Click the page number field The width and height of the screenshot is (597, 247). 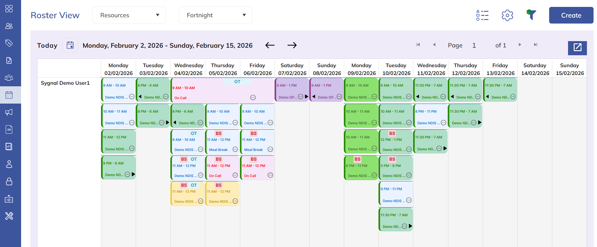[x=474, y=46]
